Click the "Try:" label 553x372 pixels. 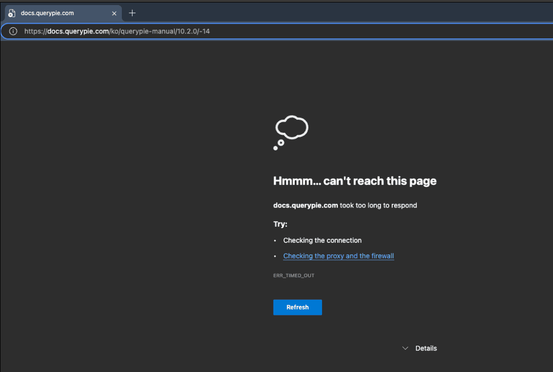(x=280, y=224)
